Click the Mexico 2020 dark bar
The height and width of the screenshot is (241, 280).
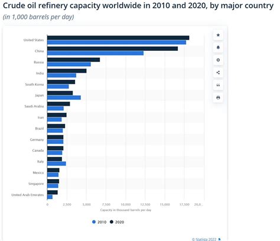53,170
